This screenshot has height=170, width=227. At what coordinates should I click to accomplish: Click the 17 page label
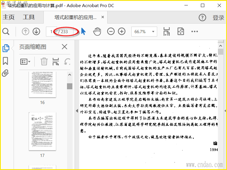click(x=42, y=155)
